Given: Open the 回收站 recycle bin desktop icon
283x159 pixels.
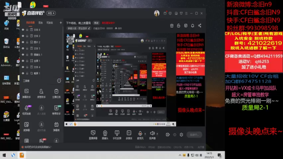Looking at the screenshot, I should pyautogui.click(x=6, y=43).
